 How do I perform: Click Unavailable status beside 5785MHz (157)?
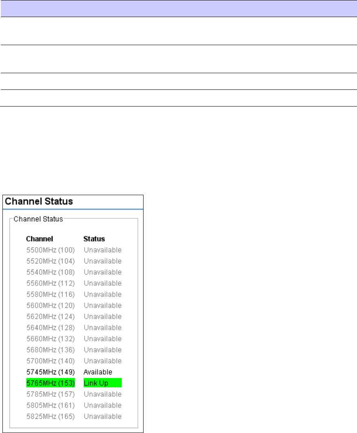(x=103, y=394)
